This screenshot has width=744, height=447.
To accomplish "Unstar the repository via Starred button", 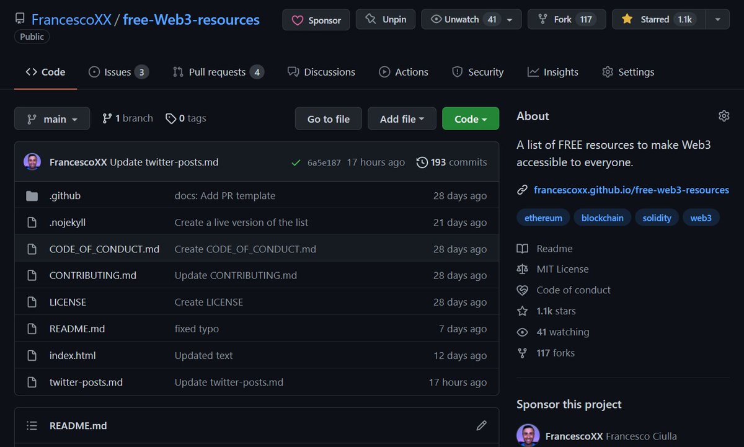I will tap(658, 20).
